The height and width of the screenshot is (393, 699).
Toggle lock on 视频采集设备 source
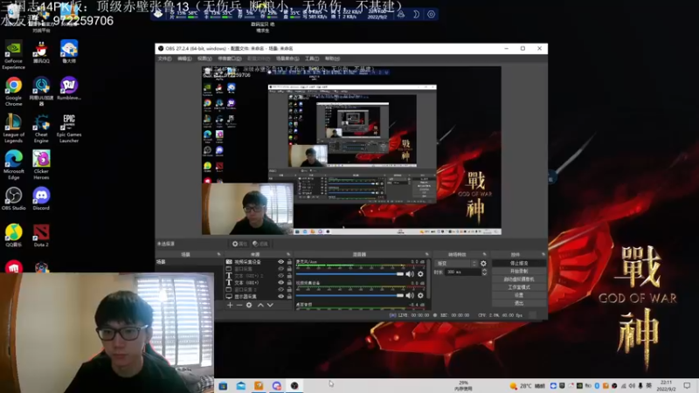(289, 262)
